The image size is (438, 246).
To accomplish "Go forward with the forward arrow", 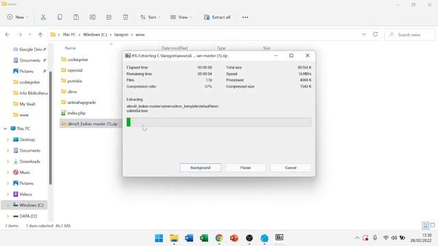I will 20,35.
